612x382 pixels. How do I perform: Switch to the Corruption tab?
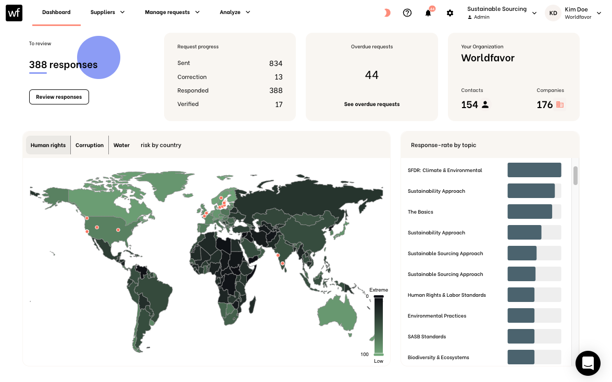coord(89,145)
